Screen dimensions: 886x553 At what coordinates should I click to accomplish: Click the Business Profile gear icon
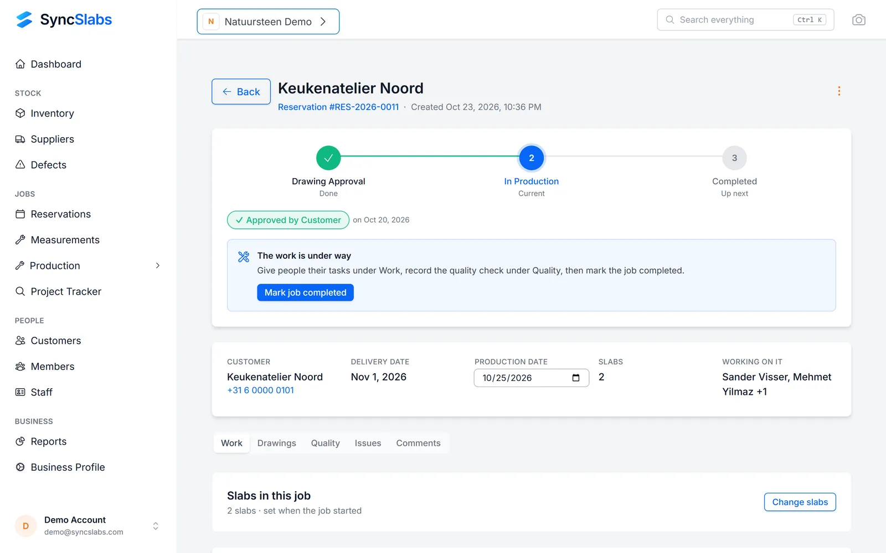click(x=20, y=467)
